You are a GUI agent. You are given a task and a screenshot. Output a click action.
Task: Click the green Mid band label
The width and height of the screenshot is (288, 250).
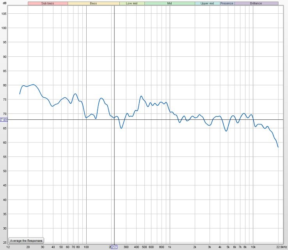pyautogui.click(x=169, y=3)
